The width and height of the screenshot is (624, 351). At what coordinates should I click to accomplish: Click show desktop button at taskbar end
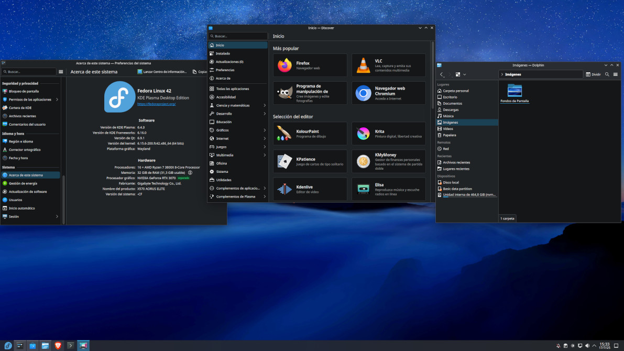click(617, 346)
